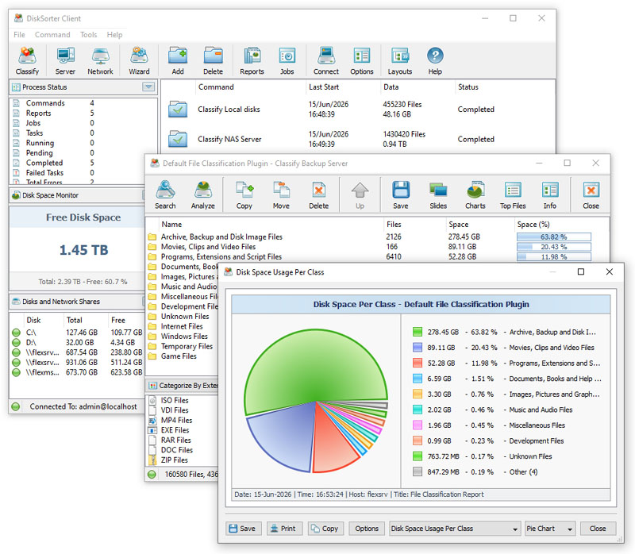Screen dimensions: 635x554
Task: Click the Options button in chart dialog
Action: tap(367, 529)
